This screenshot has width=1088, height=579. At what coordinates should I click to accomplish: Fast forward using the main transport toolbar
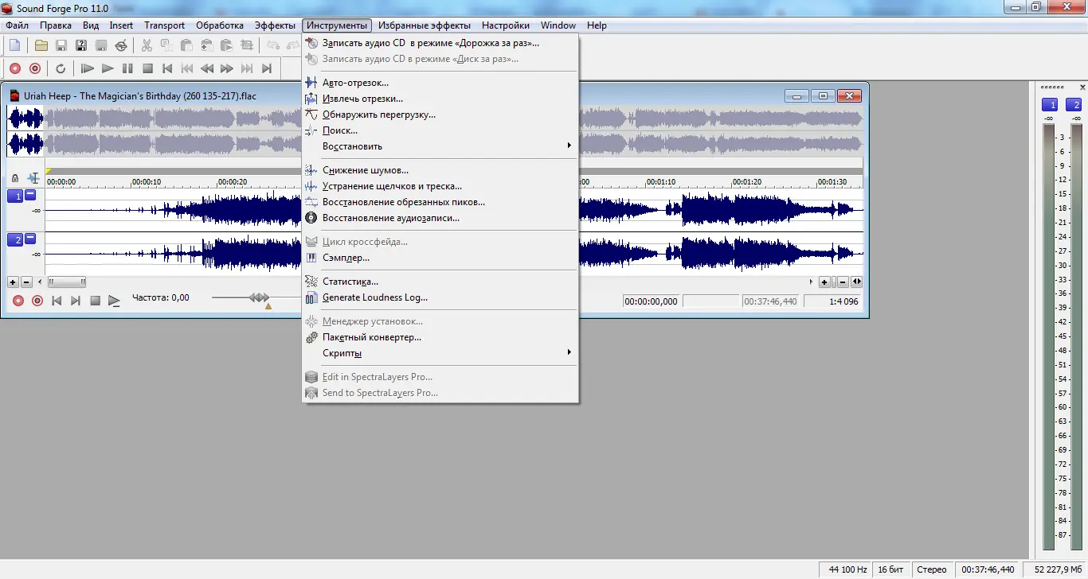tap(227, 68)
